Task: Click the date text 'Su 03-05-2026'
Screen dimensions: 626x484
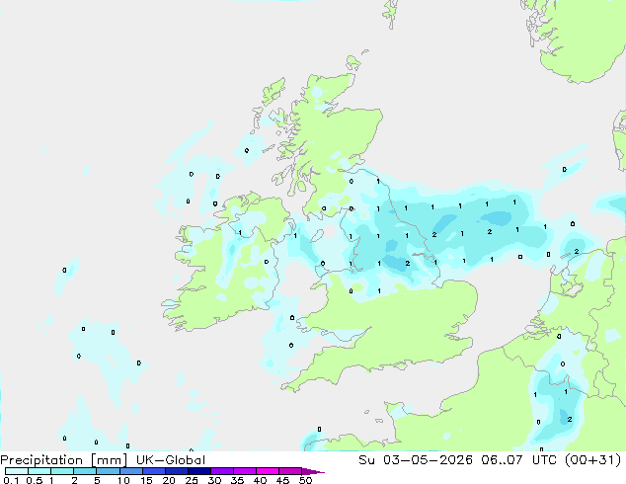Action: (416, 460)
